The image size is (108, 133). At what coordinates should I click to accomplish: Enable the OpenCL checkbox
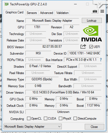click(x=29, y=119)
